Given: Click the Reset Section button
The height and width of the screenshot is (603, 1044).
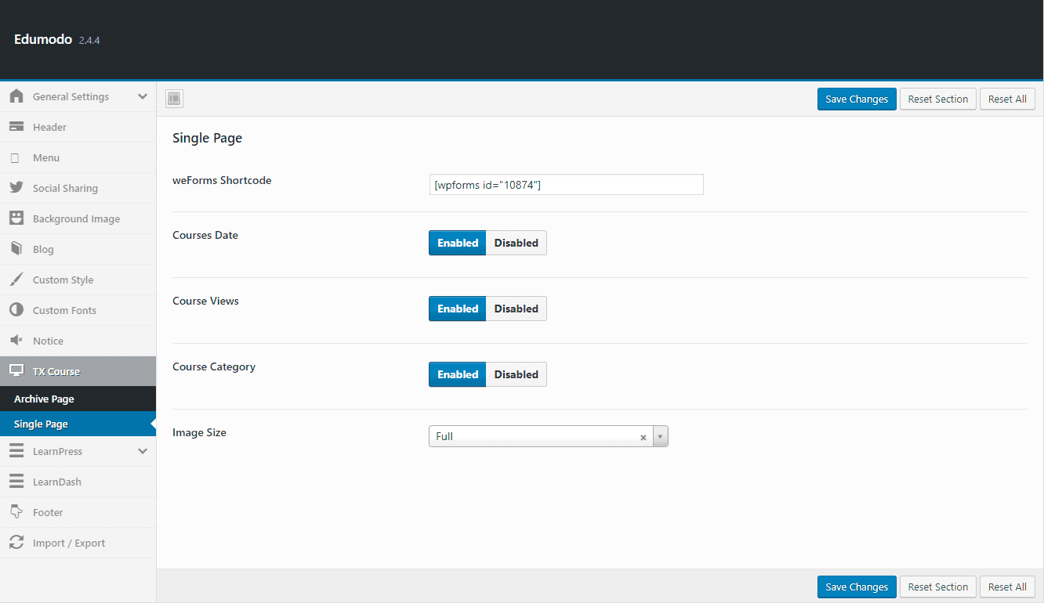Looking at the screenshot, I should 937,99.
